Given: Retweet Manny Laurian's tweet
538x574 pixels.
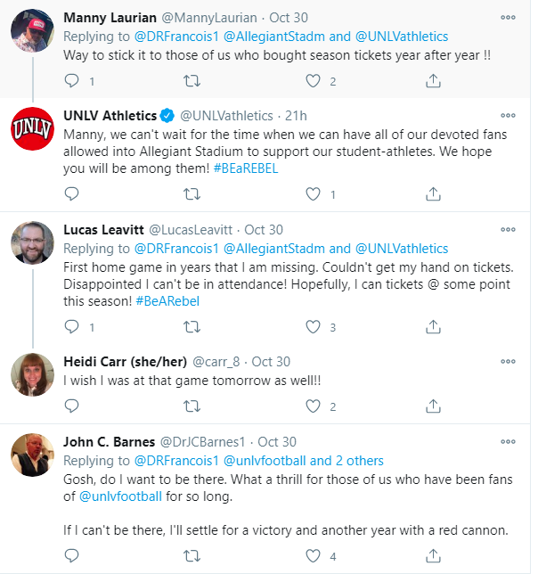Looking at the screenshot, I should point(192,81).
